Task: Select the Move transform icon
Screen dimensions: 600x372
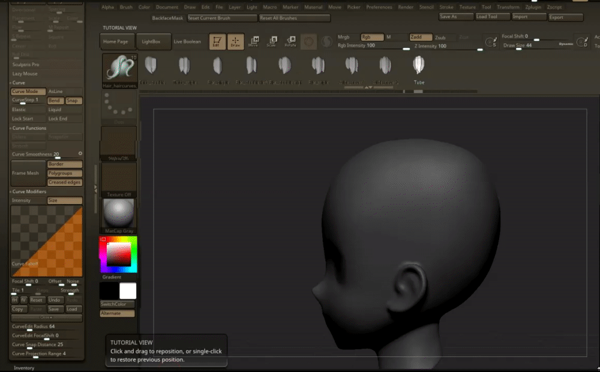Action: 253,41
